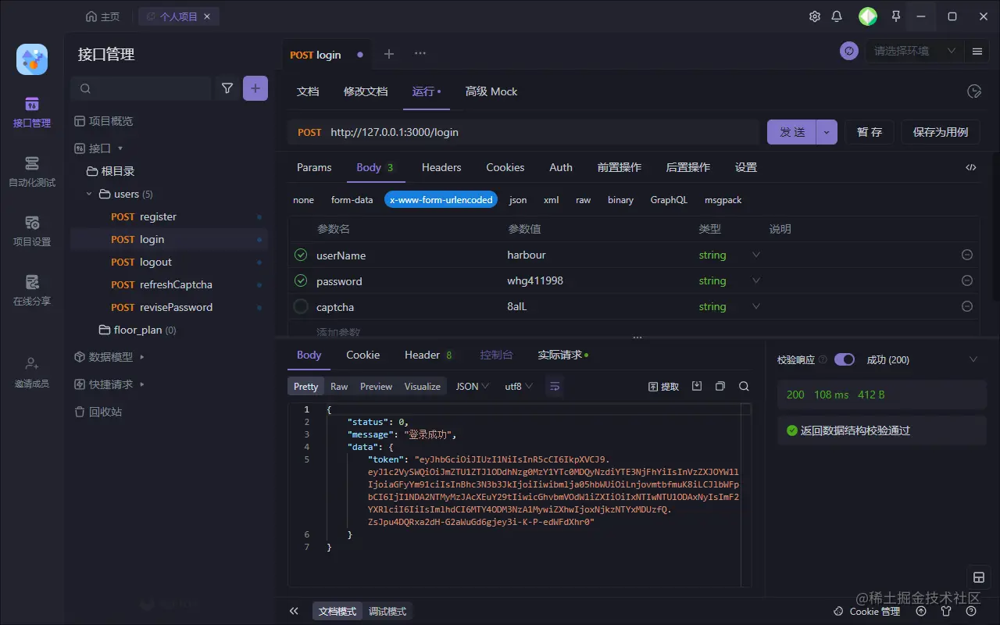Click the purple refresh environment icon
This screenshot has height=625, width=1000.
point(849,51)
